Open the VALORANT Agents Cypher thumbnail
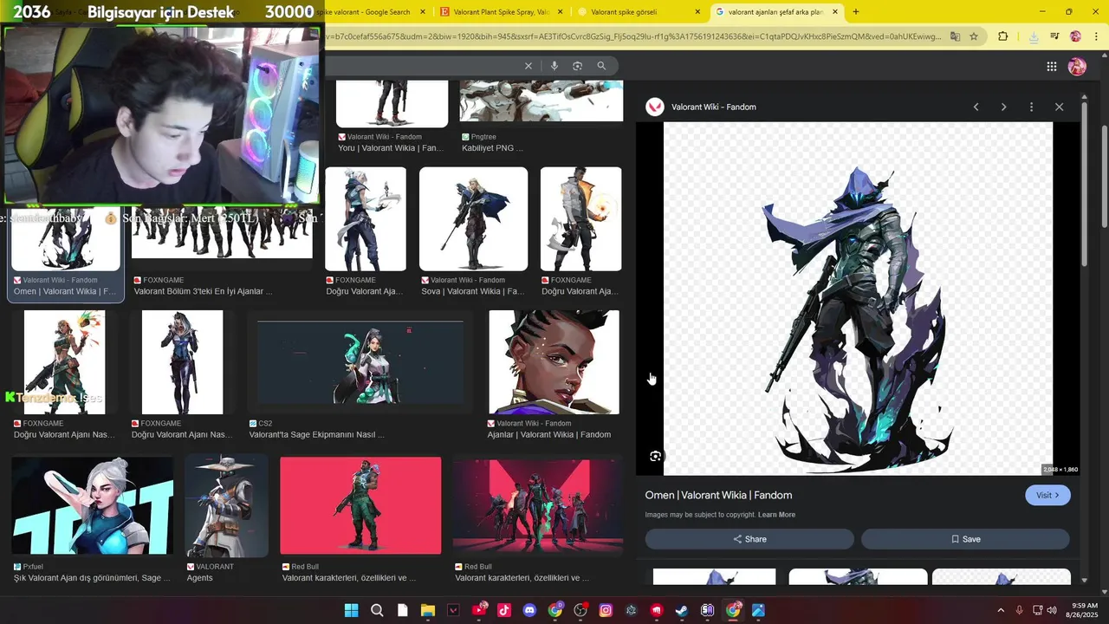 click(226, 505)
